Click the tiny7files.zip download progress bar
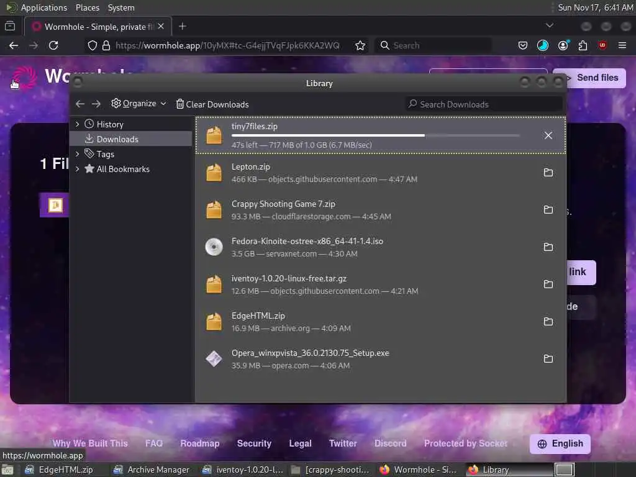The width and height of the screenshot is (636, 477). coord(376,135)
